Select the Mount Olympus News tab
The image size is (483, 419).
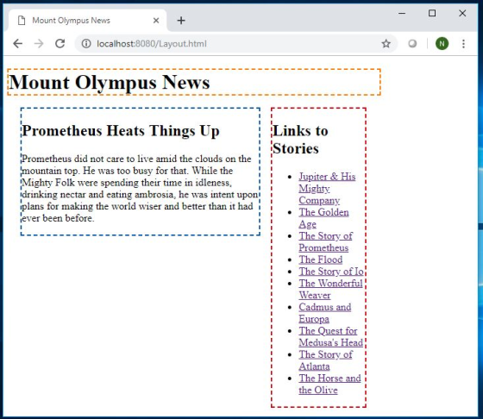click(87, 21)
